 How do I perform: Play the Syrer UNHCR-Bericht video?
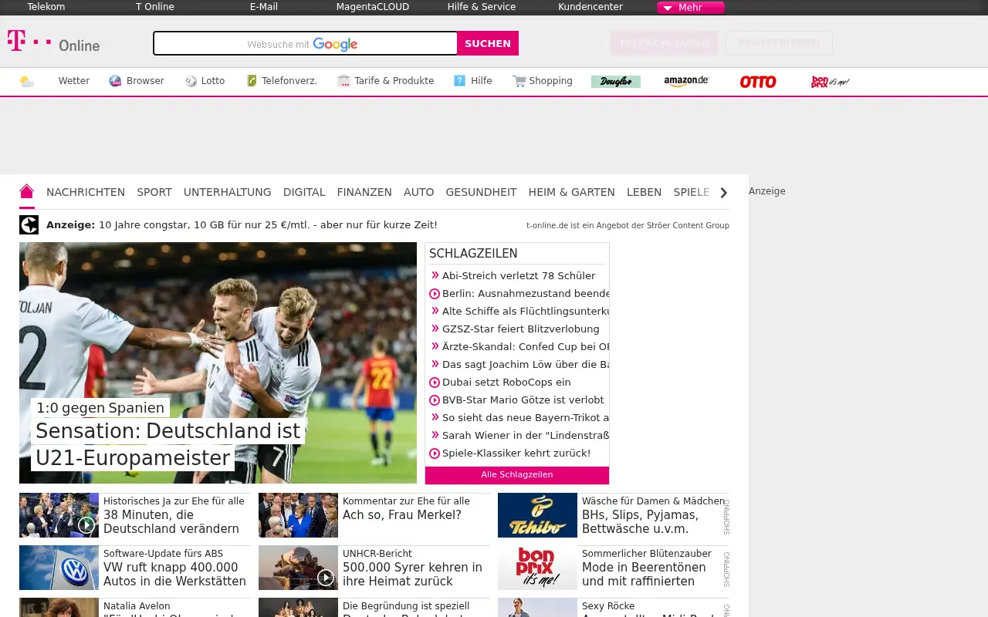point(326,578)
